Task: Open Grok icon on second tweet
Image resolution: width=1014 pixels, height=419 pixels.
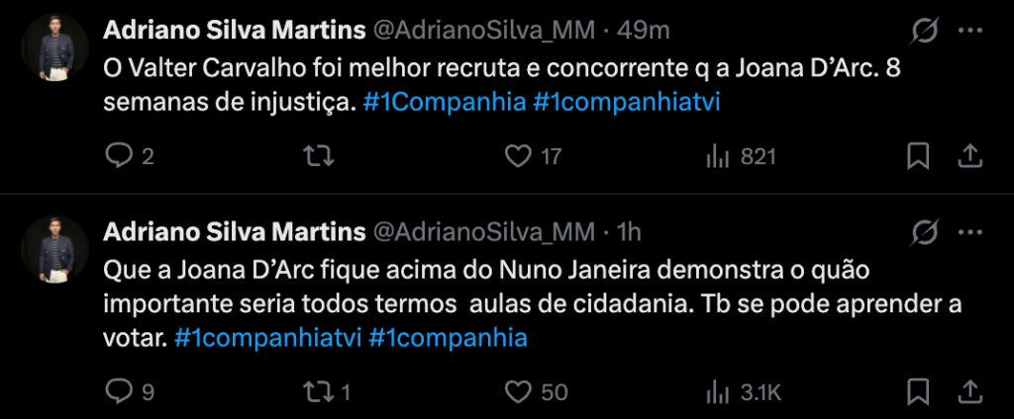Action: (923, 233)
